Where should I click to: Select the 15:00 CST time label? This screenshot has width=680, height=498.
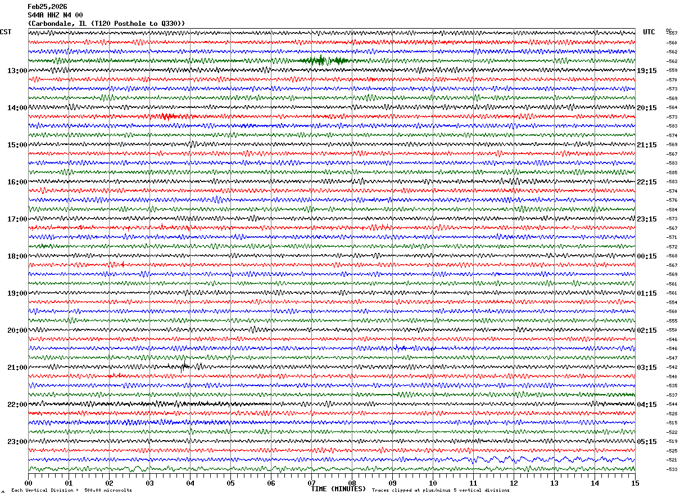17,145
